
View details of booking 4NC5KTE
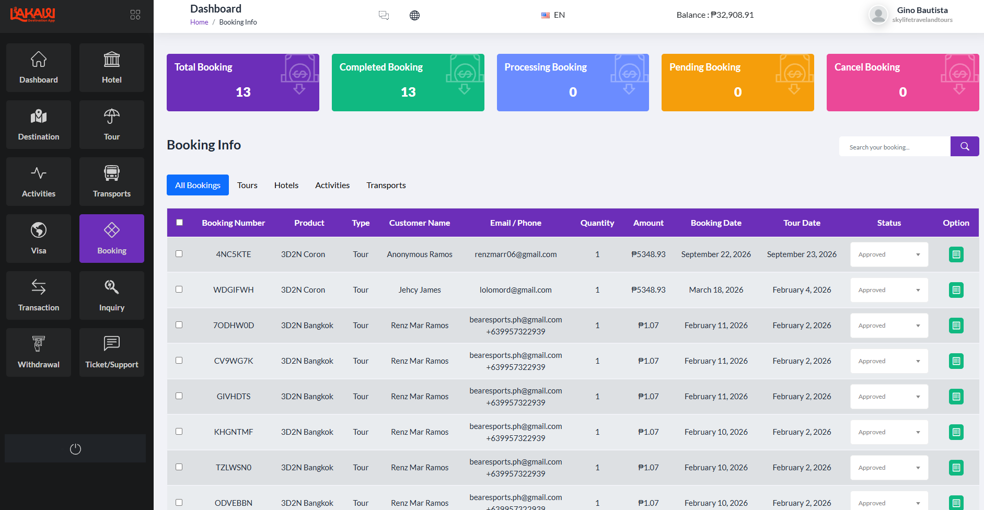(956, 254)
